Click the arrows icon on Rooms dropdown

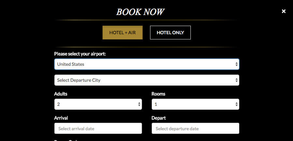[237, 104]
